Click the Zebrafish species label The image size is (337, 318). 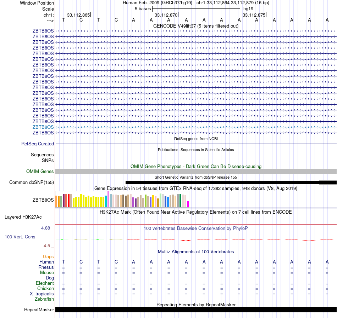pos(44,299)
